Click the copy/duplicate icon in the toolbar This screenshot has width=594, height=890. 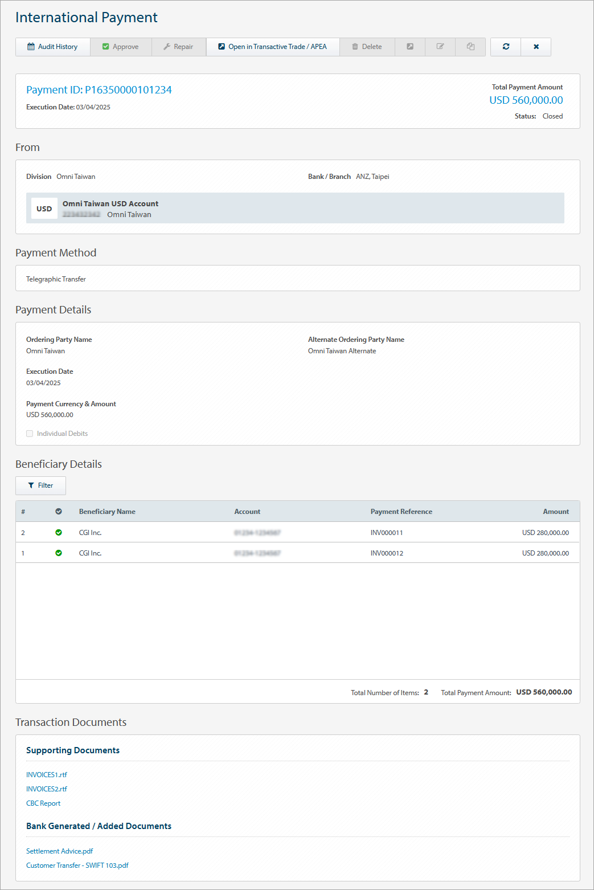click(x=470, y=47)
